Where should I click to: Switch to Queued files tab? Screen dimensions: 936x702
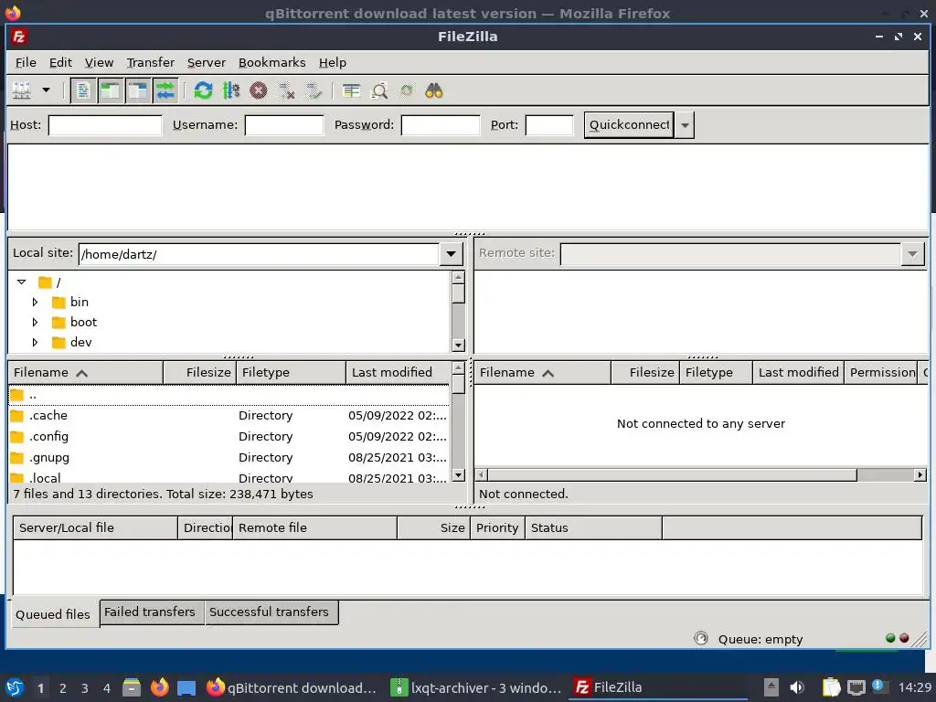[53, 614]
